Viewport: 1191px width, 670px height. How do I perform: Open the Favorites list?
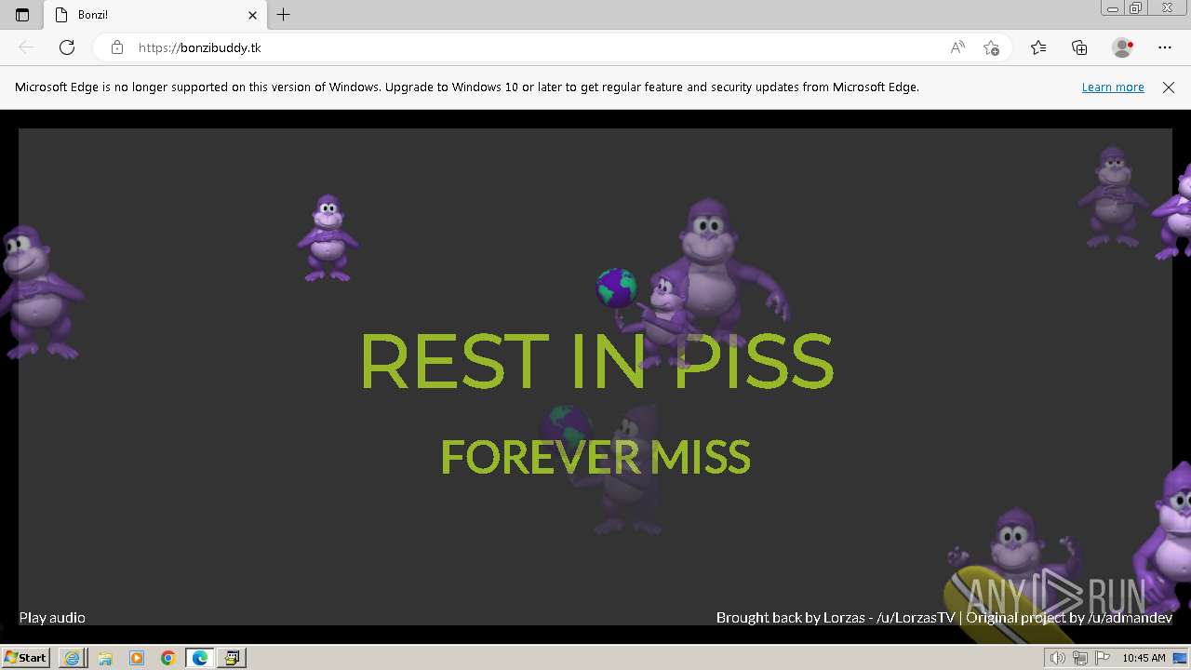click(1038, 47)
